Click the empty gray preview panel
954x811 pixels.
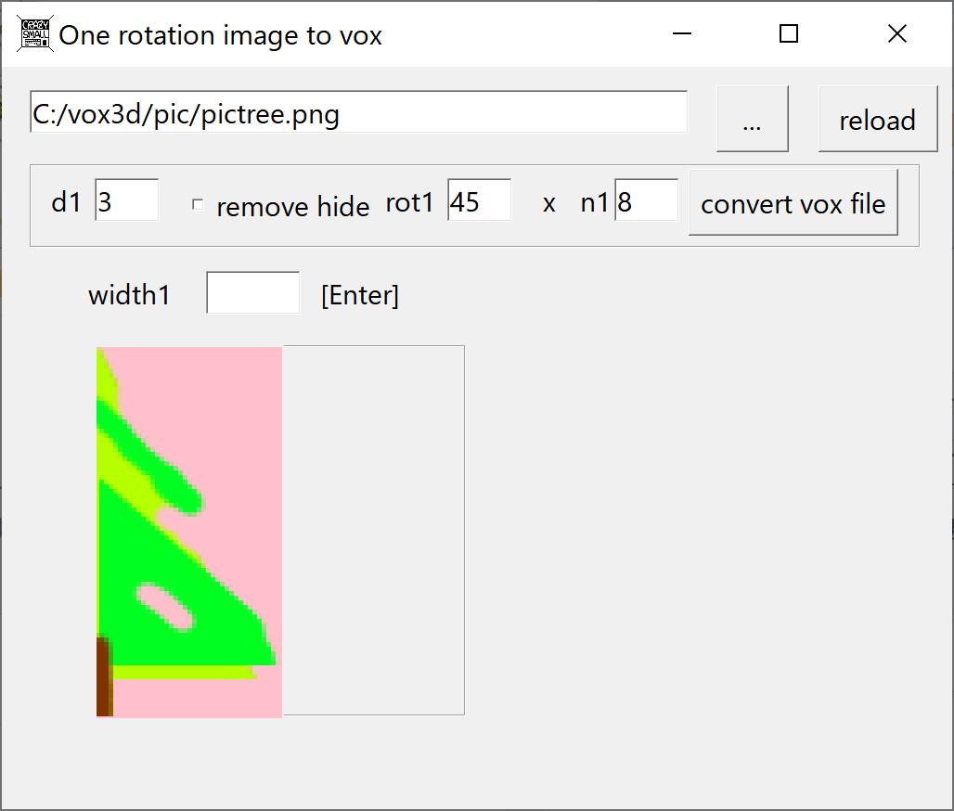click(x=373, y=529)
